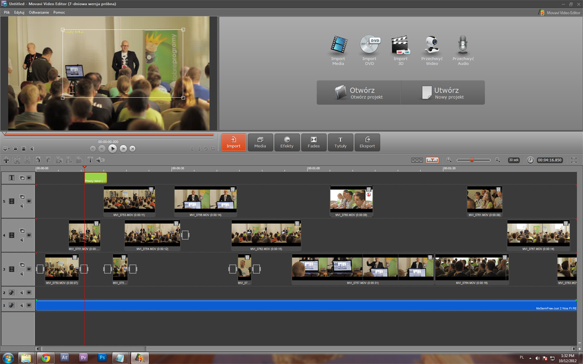This screenshot has height=364, width=583.
Task: Step forward one frame
Action: pos(123,148)
